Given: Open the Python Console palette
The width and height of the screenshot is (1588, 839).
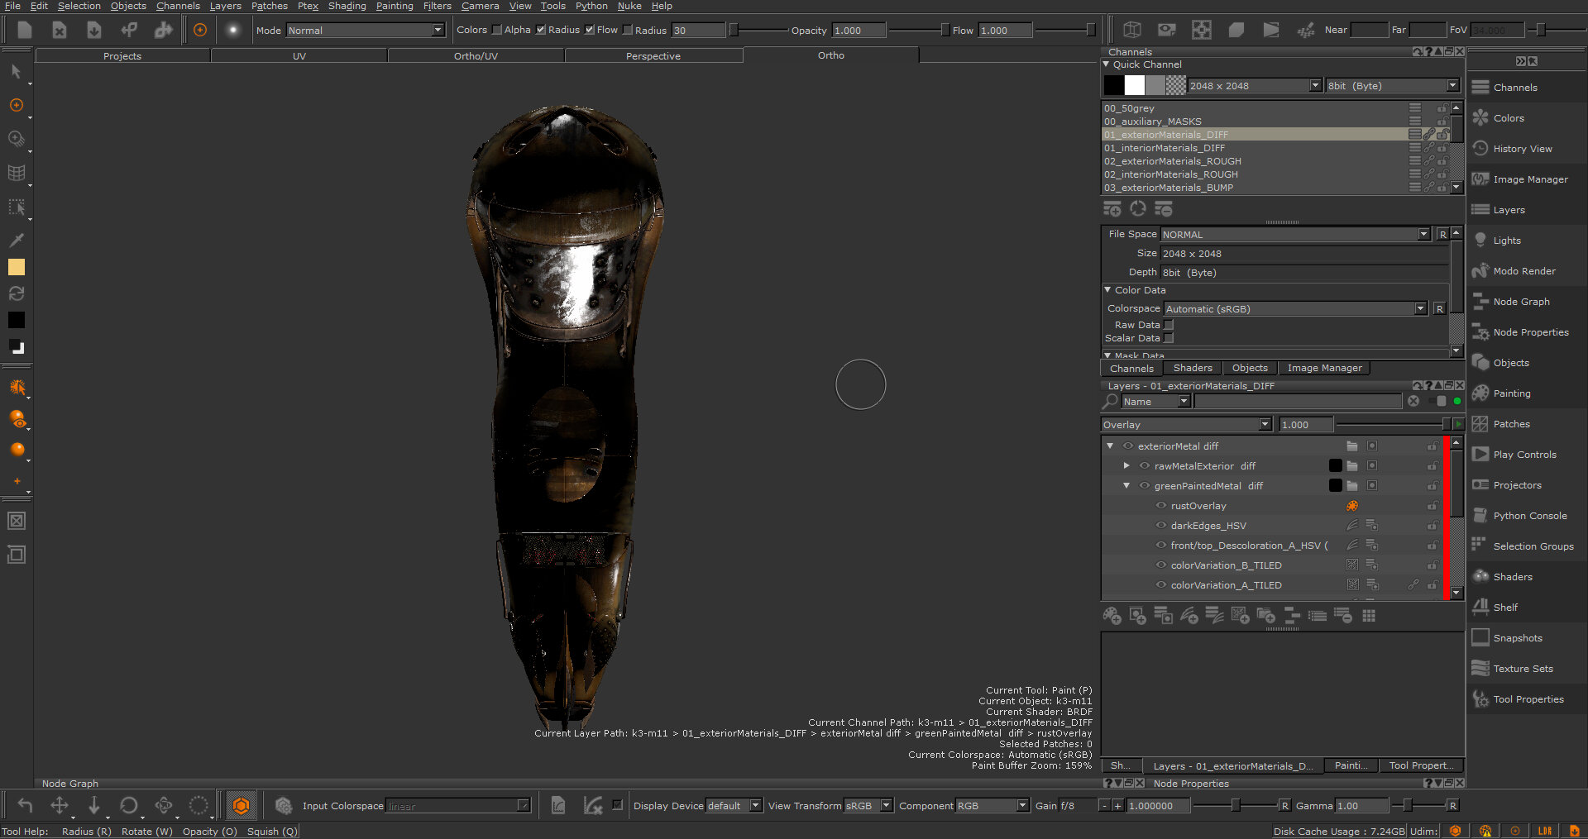Looking at the screenshot, I should [x=1529, y=516].
